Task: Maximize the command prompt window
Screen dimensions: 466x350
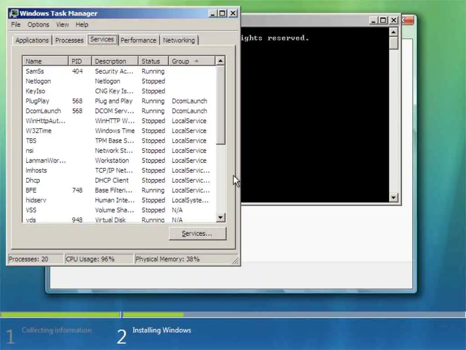Action: (383, 20)
